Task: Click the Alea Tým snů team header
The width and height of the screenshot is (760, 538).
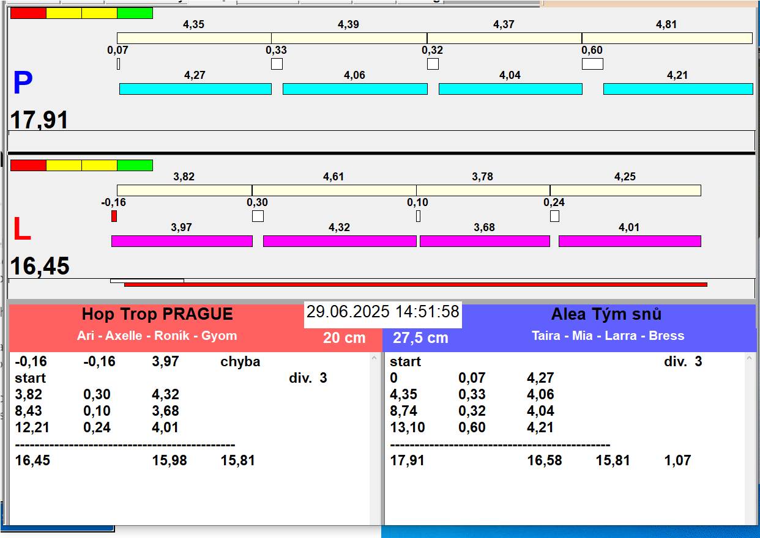Action: [x=606, y=314]
